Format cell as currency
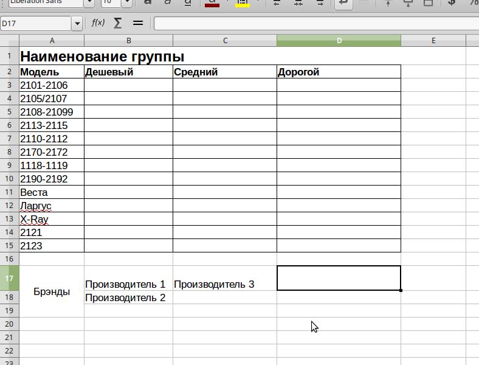The width and height of the screenshot is (479, 365). click(x=452, y=3)
